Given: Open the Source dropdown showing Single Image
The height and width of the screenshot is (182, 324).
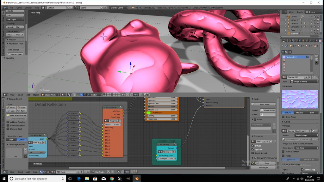Looking at the screenshot, I should coord(306,135).
